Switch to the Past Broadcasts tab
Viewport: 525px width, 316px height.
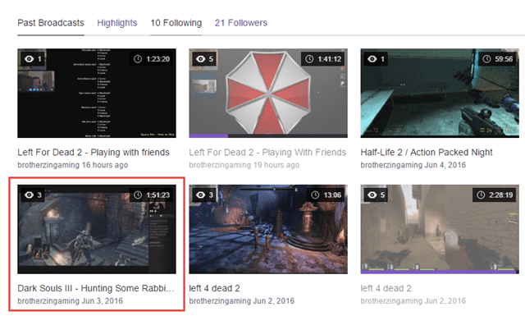(x=51, y=23)
